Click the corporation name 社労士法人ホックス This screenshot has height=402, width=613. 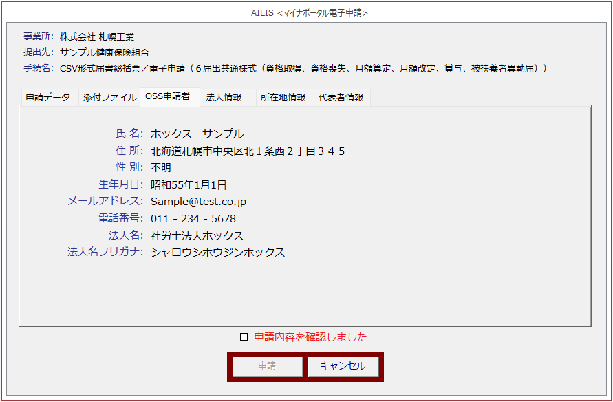tap(197, 236)
